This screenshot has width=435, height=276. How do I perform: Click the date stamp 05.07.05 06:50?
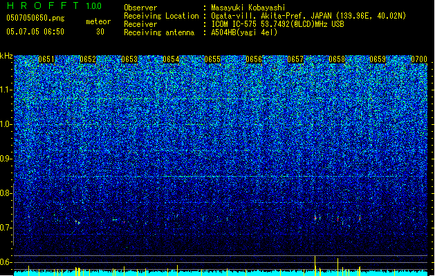point(35,32)
